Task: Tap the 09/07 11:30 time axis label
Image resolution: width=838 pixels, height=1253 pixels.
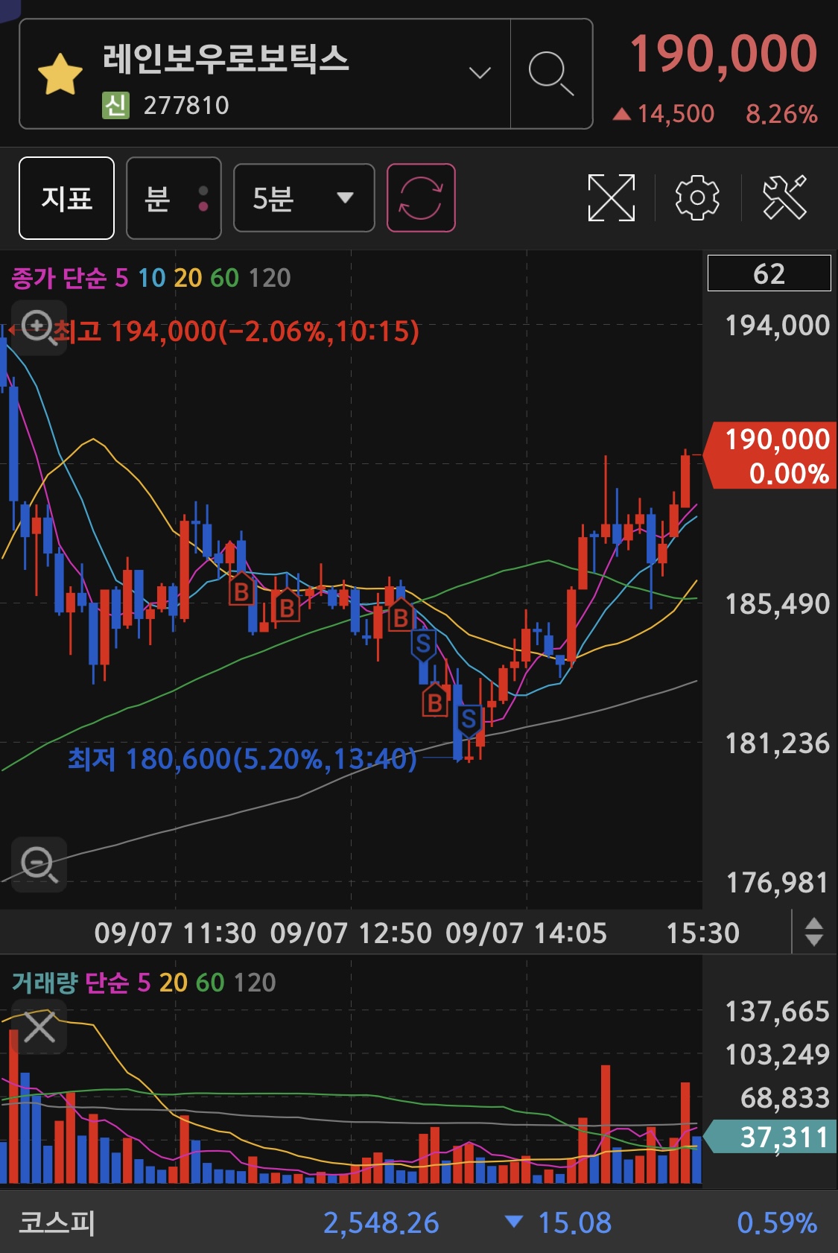Action: [175, 933]
